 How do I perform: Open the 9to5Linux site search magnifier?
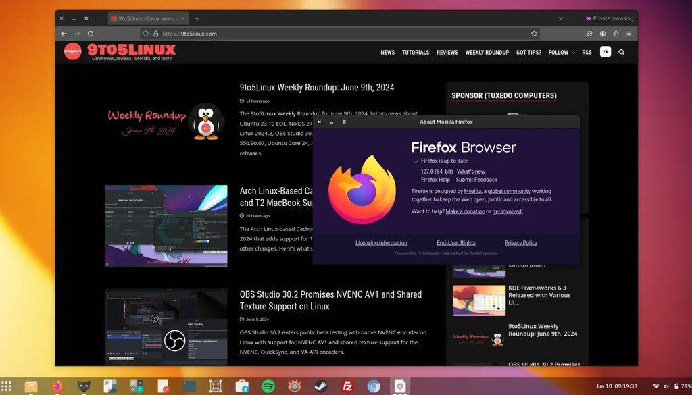622,52
